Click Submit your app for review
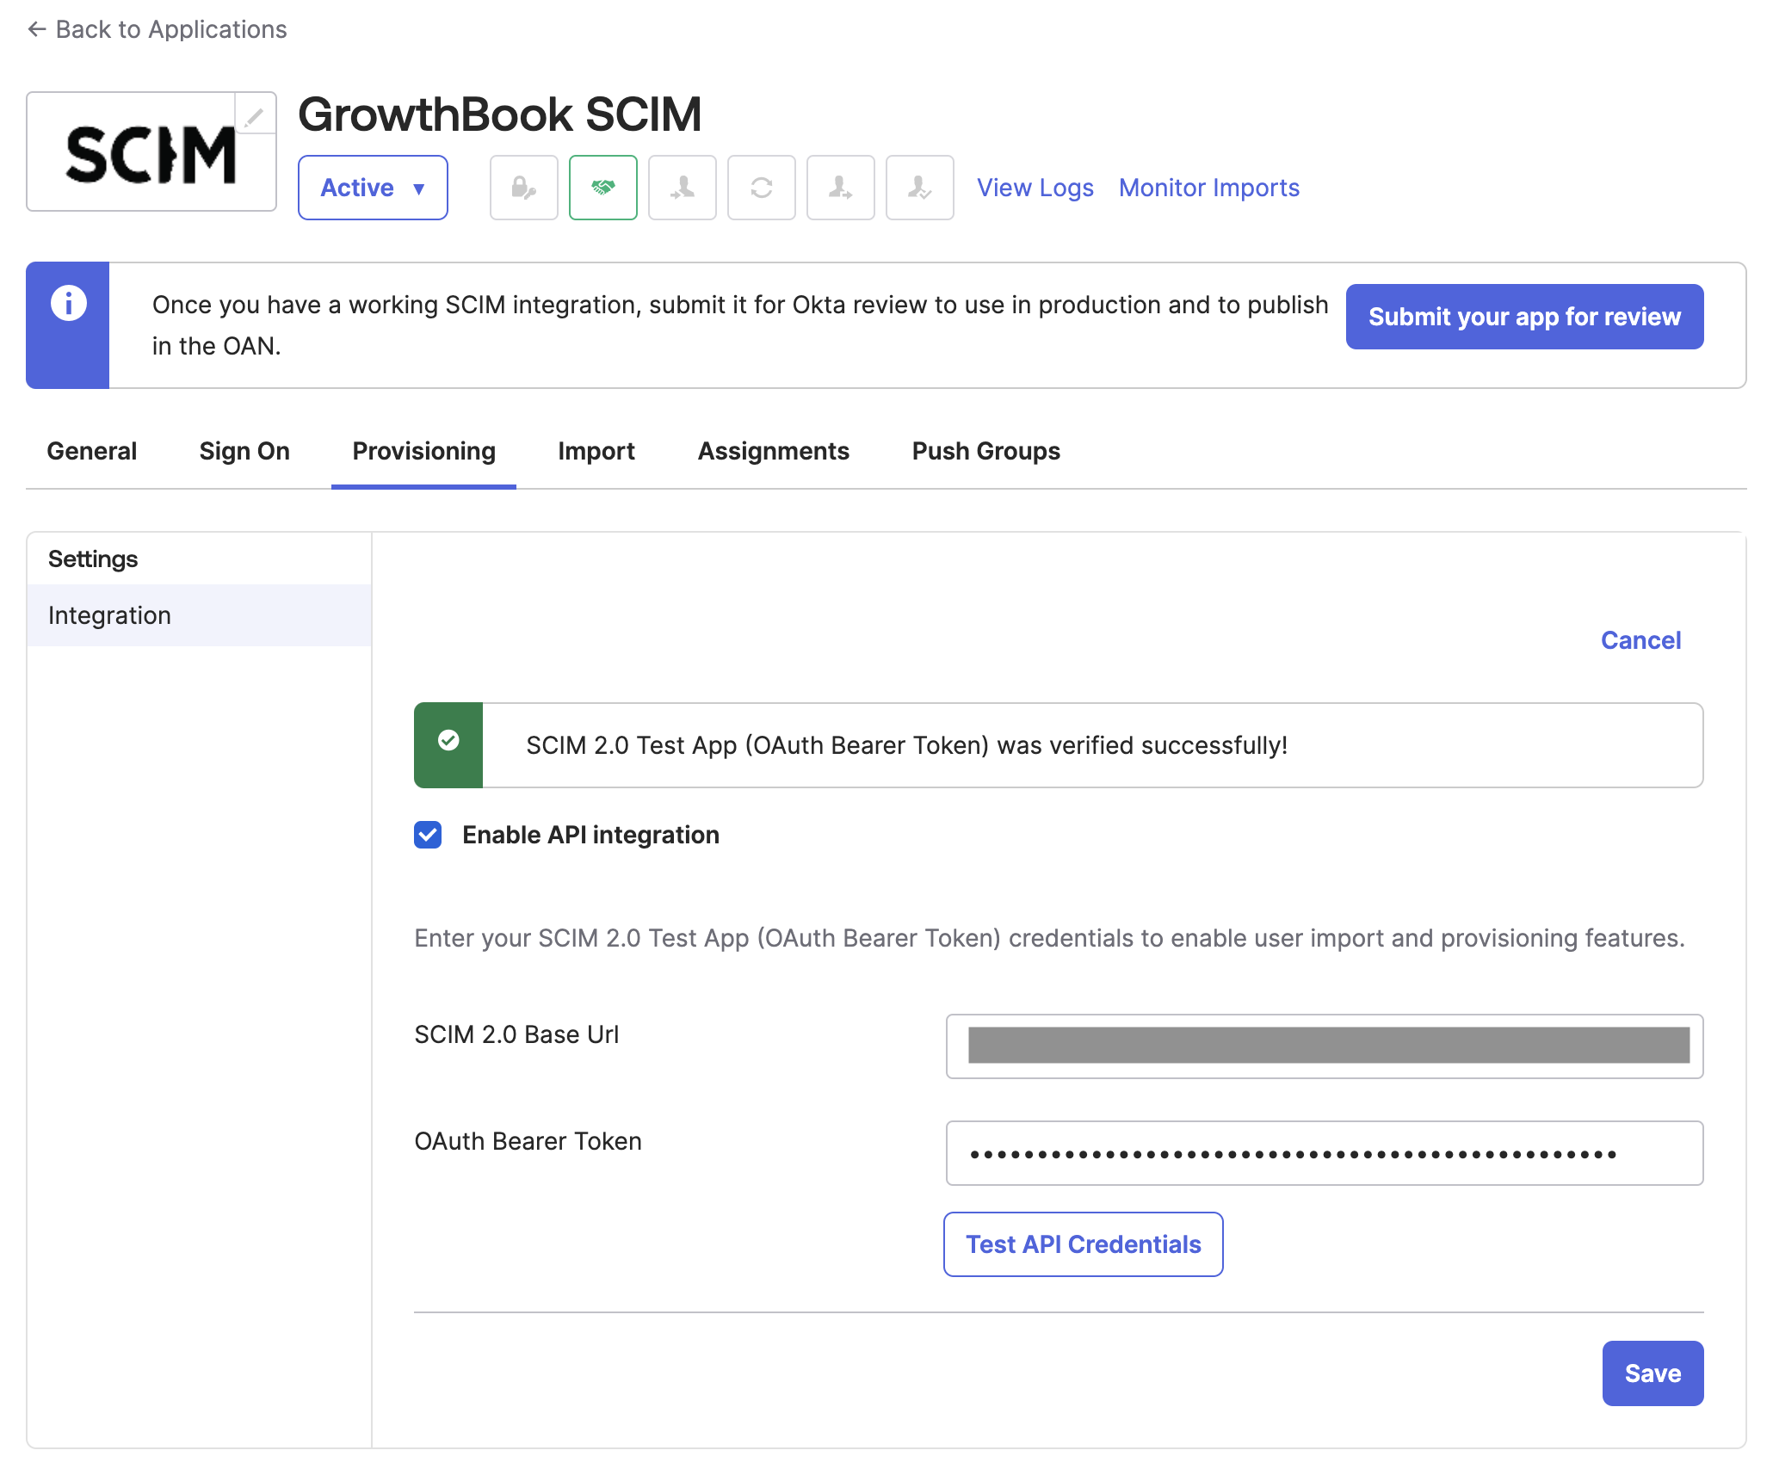The width and height of the screenshot is (1773, 1475). 1524,317
